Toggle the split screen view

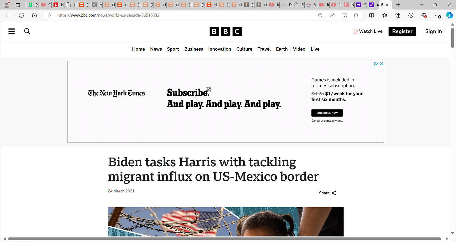[x=371, y=15]
